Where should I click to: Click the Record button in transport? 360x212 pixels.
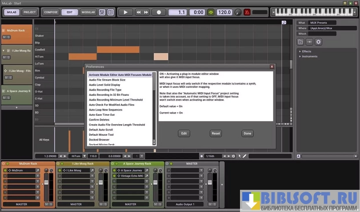point(159,12)
